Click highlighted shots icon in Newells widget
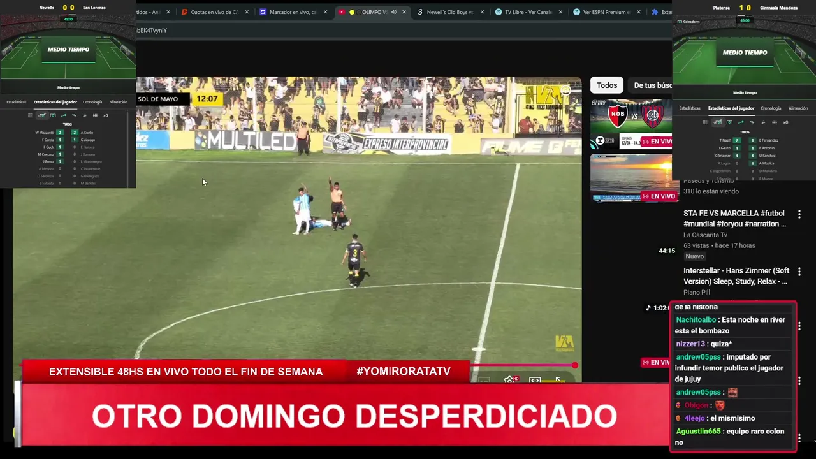Image resolution: width=816 pixels, height=459 pixels. tap(42, 115)
